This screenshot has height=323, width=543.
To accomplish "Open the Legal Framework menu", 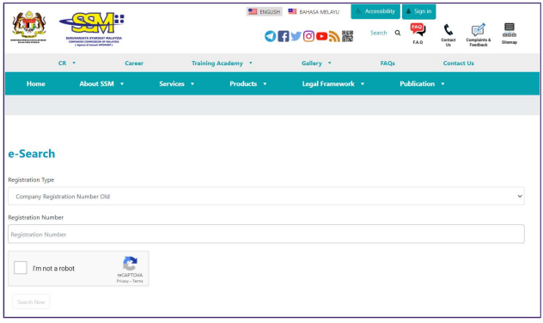I will (x=333, y=84).
